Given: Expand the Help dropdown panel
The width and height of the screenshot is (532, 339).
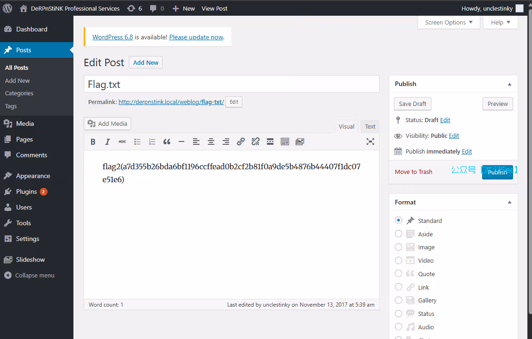Looking at the screenshot, I should tap(500, 23).
